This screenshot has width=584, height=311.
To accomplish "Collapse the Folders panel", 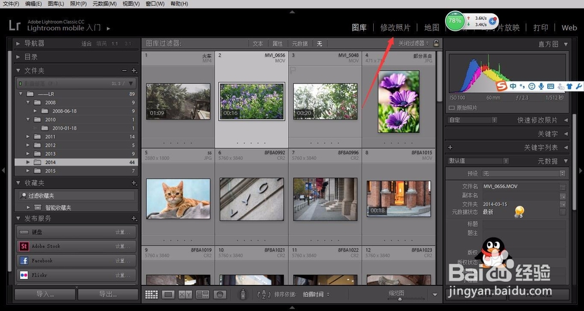I will coord(18,71).
